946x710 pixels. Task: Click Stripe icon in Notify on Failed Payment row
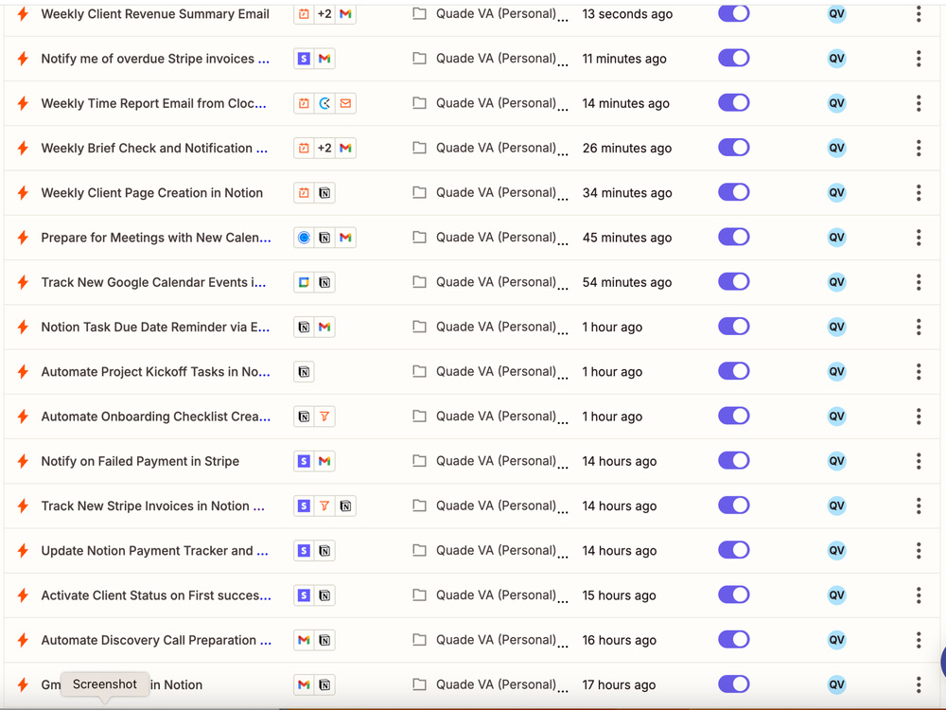click(304, 461)
